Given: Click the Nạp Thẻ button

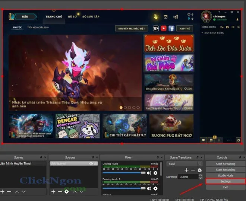Looking at the screenshot, I should coord(184,29).
